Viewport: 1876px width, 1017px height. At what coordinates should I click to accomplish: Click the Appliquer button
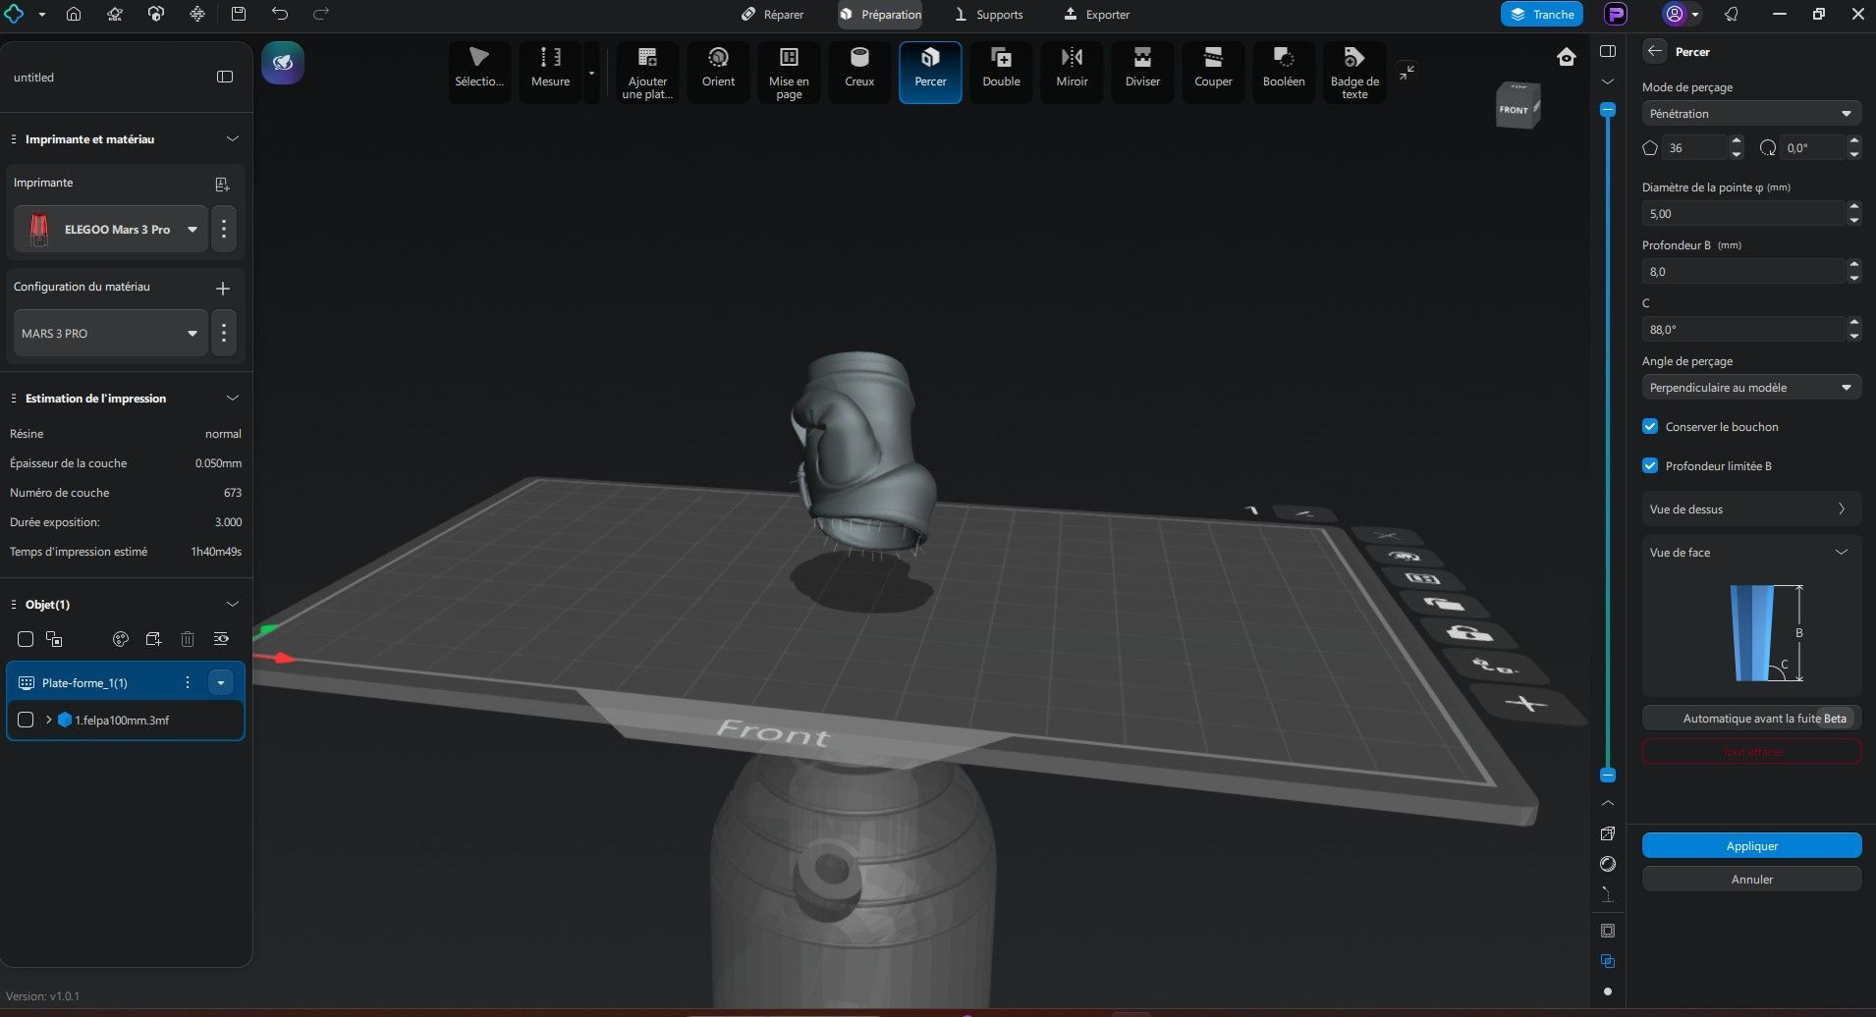click(x=1751, y=846)
